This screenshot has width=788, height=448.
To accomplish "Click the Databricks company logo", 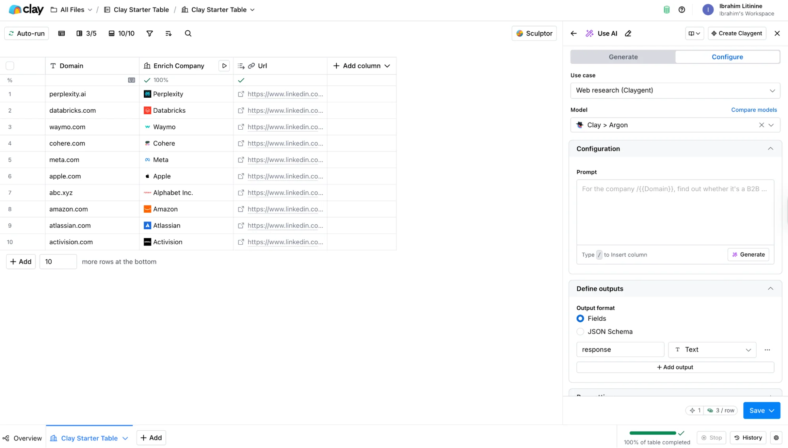I will (x=147, y=111).
